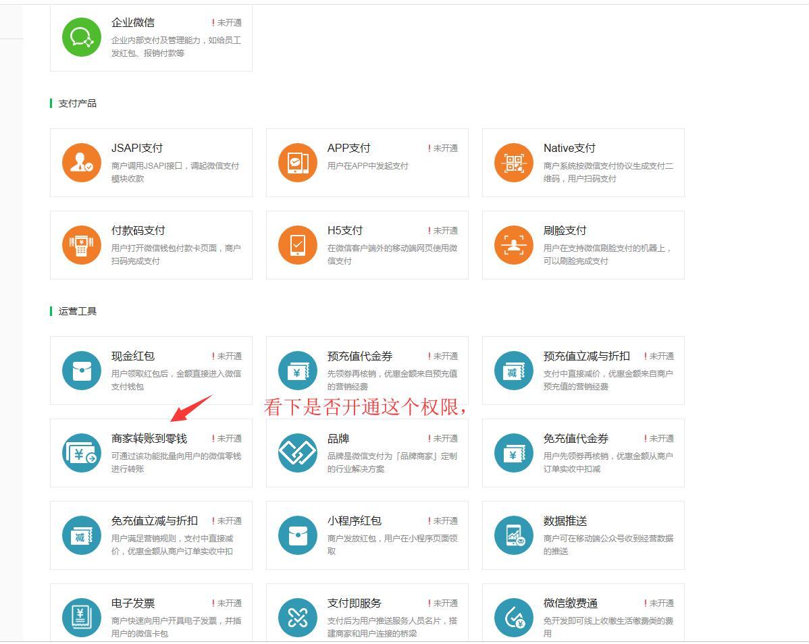This screenshot has height=644, width=809.
Task: Open the 小程序红包 title link
Action: (x=354, y=521)
